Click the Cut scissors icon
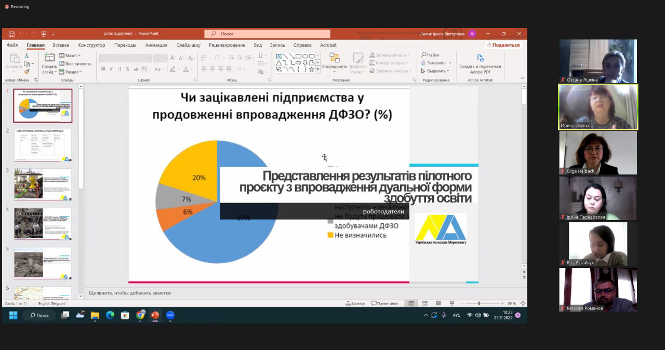 [26, 55]
